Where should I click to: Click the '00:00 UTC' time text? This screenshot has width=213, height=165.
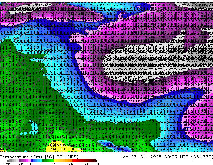point(176,157)
